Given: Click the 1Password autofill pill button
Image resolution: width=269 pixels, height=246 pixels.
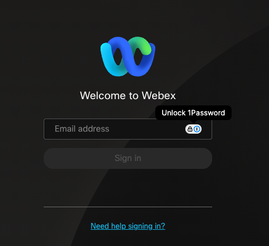Looking at the screenshot, I should (193, 129).
